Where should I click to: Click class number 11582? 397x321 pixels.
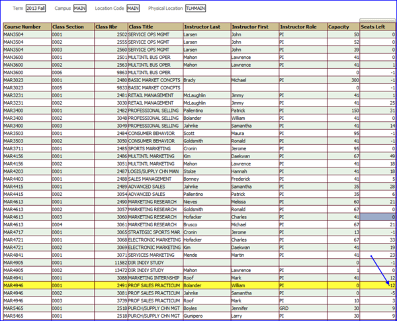pyautogui.click(x=121, y=263)
